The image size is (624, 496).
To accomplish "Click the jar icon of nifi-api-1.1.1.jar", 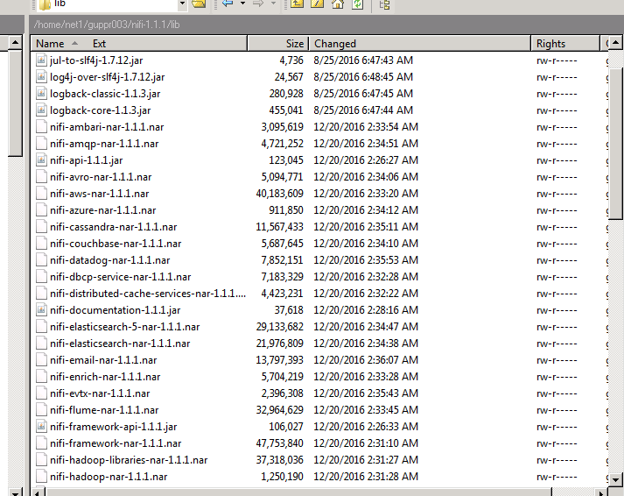I will click(x=41, y=160).
